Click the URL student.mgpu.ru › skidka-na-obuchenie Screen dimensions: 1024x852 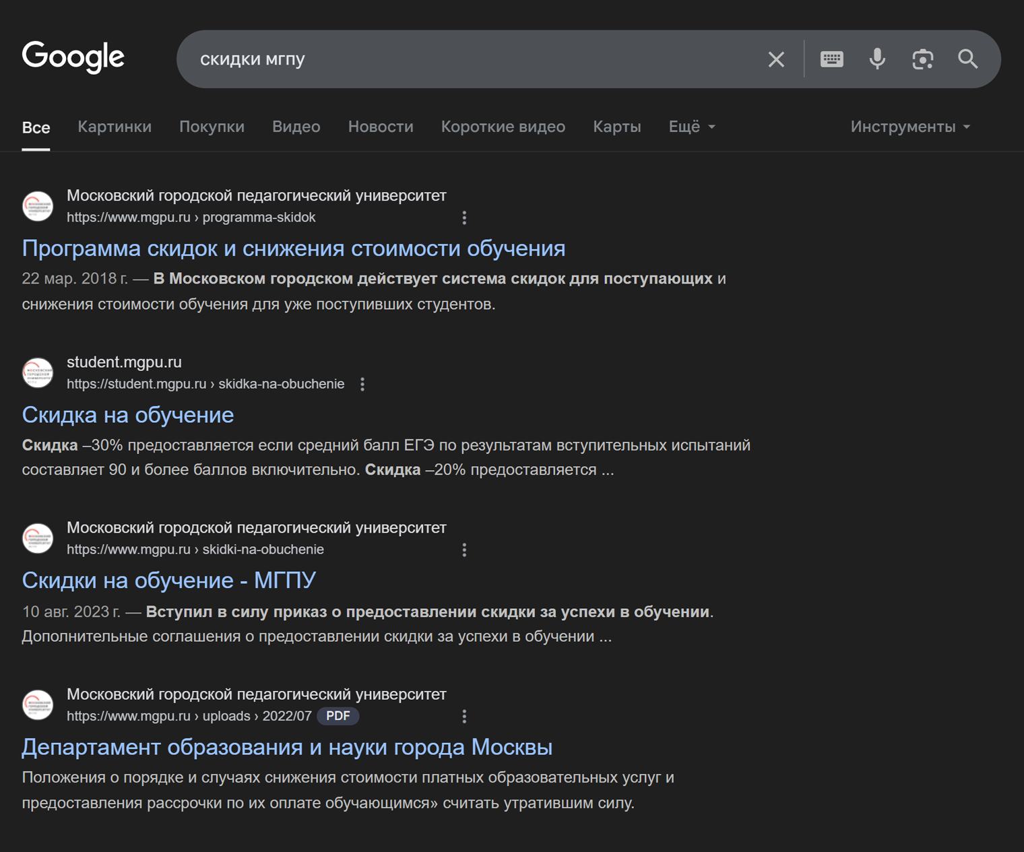[x=205, y=384]
